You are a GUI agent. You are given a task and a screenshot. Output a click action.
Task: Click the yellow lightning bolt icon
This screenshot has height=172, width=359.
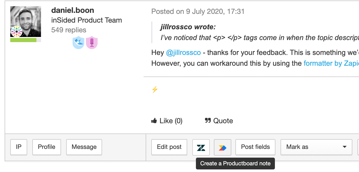pyautogui.click(x=155, y=90)
